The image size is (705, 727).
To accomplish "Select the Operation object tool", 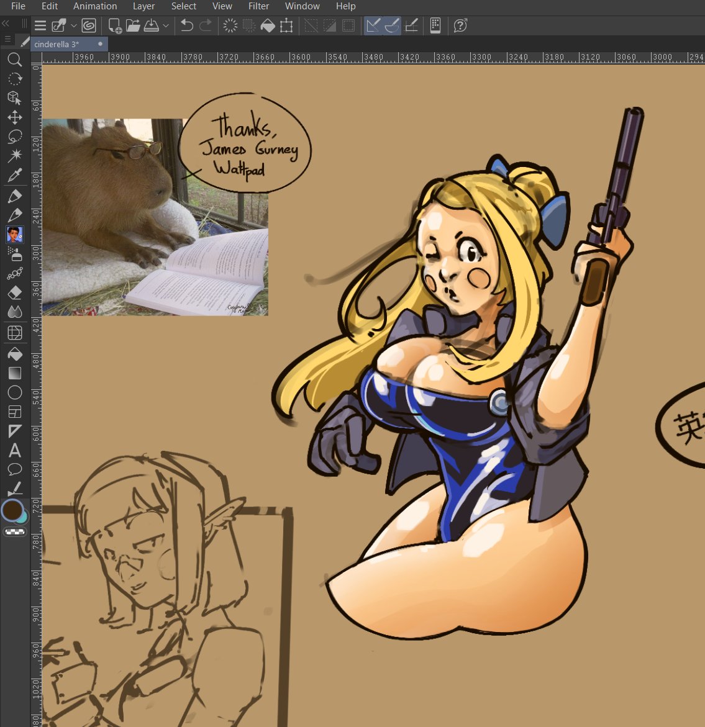I will (x=15, y=98).
